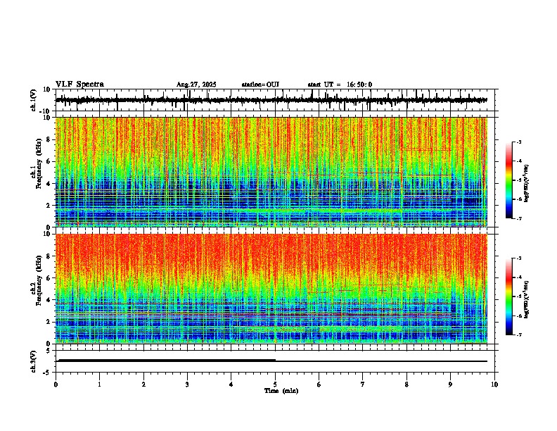Click time-axis tick label "10"
Viewport: 557px width, 431px height.
coord(494,385)
